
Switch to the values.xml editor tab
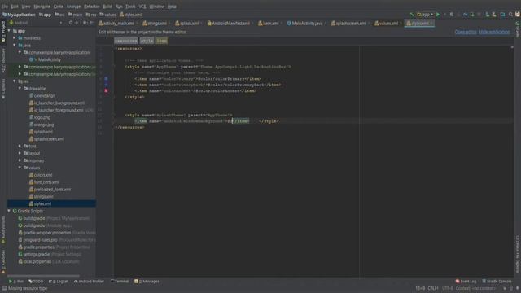click(387, 24)
